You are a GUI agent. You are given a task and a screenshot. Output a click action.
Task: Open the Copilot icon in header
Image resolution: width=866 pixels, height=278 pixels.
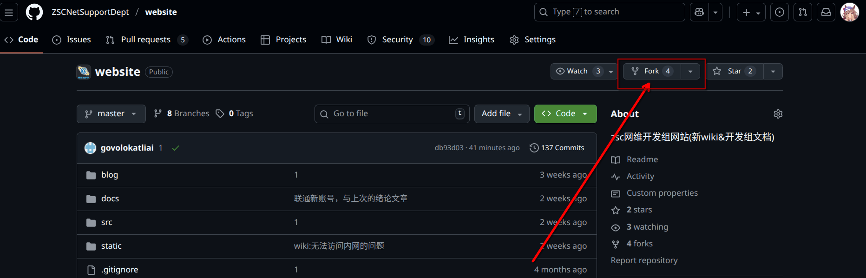pos(699,13)
